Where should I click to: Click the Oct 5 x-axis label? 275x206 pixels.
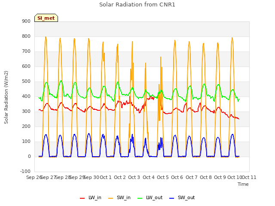pyautogui.click(x=163, y=177)
